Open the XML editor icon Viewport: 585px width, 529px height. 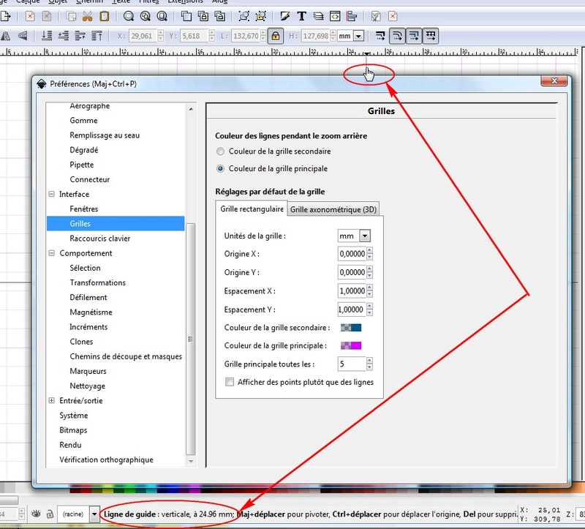click(x=335, y=16)
